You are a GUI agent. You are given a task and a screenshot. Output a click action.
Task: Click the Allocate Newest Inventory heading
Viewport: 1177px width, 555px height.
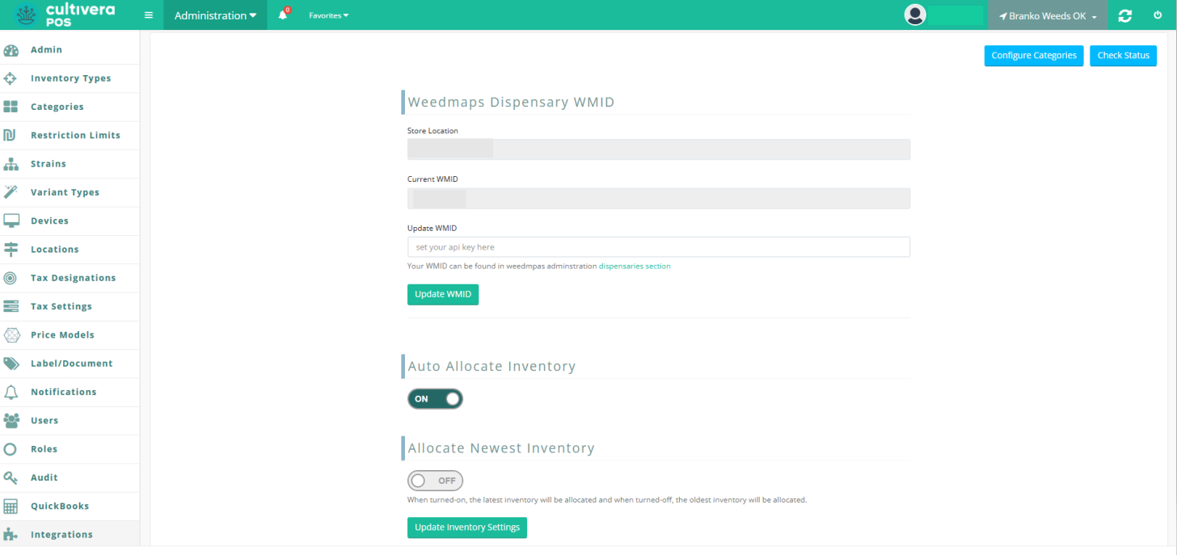(x=501, y=448)
